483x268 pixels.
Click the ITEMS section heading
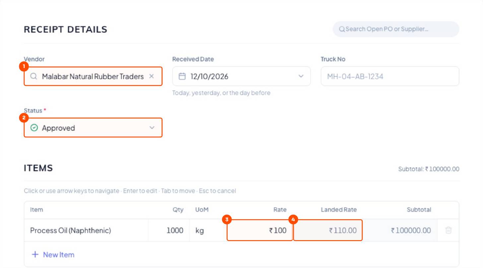[x=38, y=168]
